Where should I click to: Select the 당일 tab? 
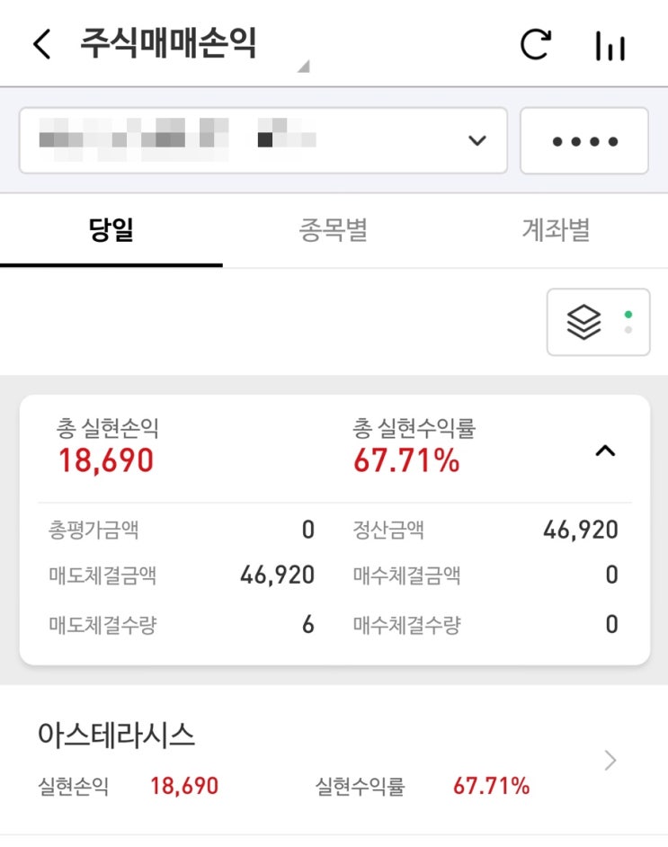click(x=111, y=230)
